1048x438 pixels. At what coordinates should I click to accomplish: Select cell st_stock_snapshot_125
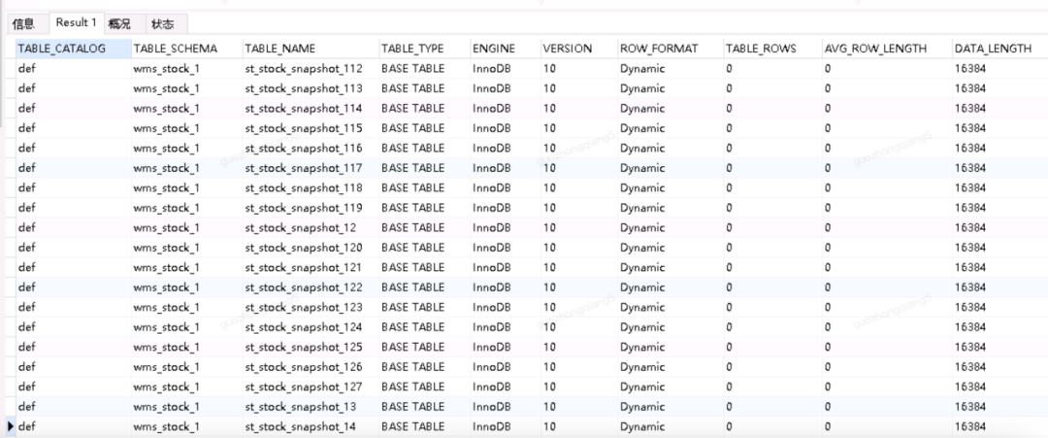point(311,347)
